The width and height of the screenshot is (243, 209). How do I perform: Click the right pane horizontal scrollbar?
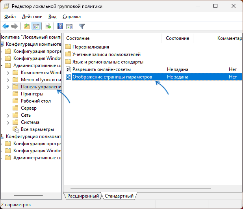click(x=141, y=188)
